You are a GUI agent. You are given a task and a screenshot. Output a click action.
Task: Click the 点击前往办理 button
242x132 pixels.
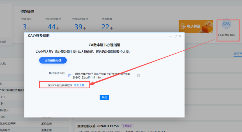click(x=53, y=60)
